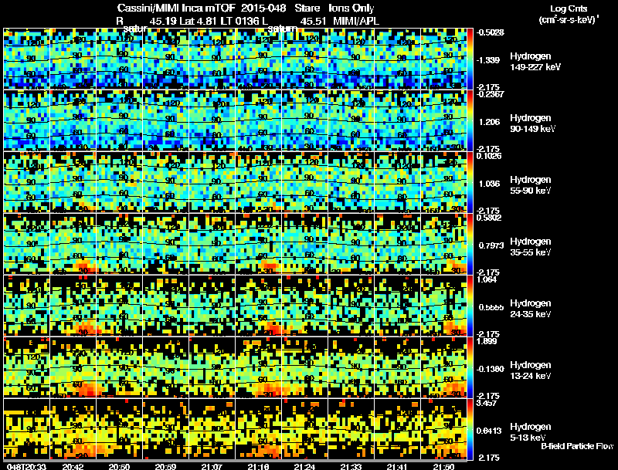Click the 21:41 time axis label
This screenshot has width=618, height=470.
397,466
